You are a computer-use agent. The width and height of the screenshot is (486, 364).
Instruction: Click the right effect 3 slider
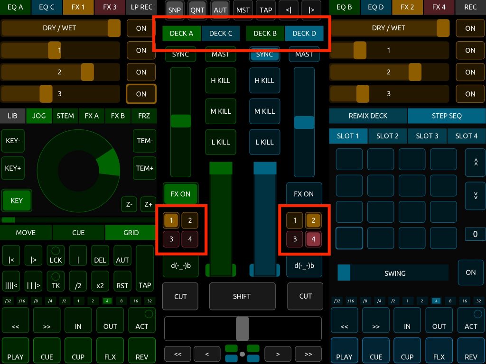click(389, 94)
